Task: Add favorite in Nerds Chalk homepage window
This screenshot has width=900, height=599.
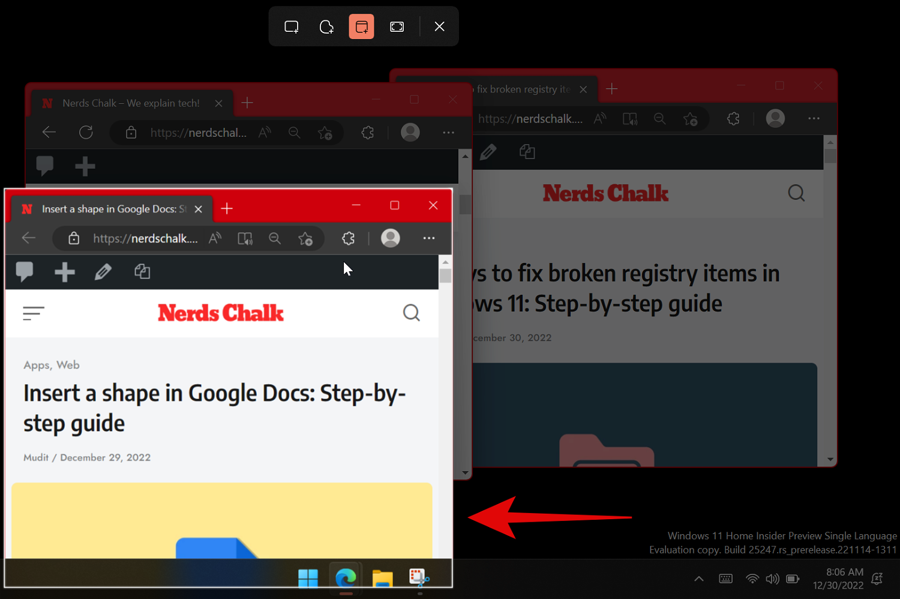Action: [x=325, y=132]
